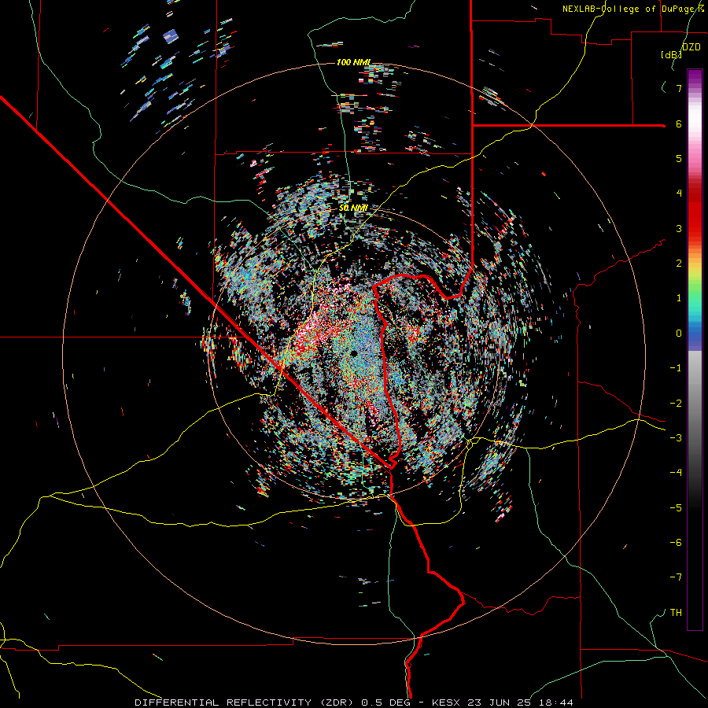This screenshot has height=708, width=708.
Task: Click the 6 value on color scale
Action: click(679, 124)
